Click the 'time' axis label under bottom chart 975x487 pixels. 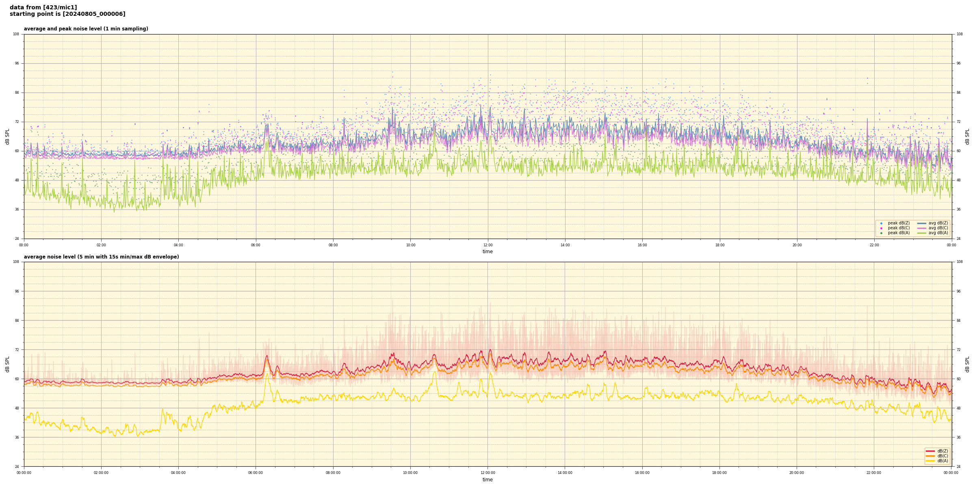(487, 480)
